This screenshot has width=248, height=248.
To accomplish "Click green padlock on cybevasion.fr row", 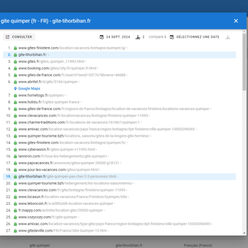I will pyautogui.click(x=15, y=150).
